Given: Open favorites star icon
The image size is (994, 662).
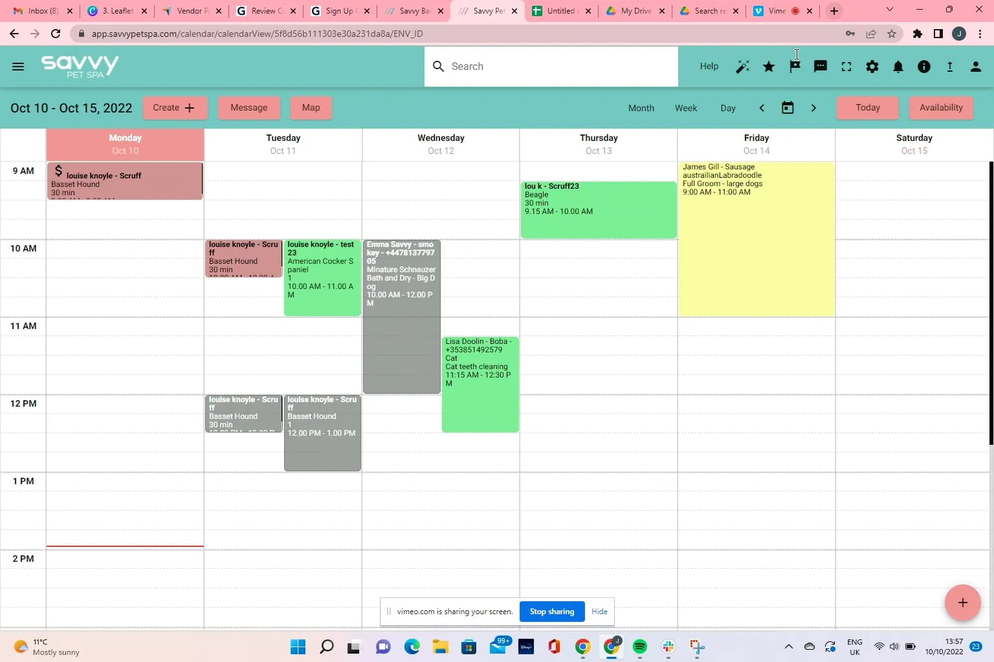Looking at the screenshot, I should [769, 67].
